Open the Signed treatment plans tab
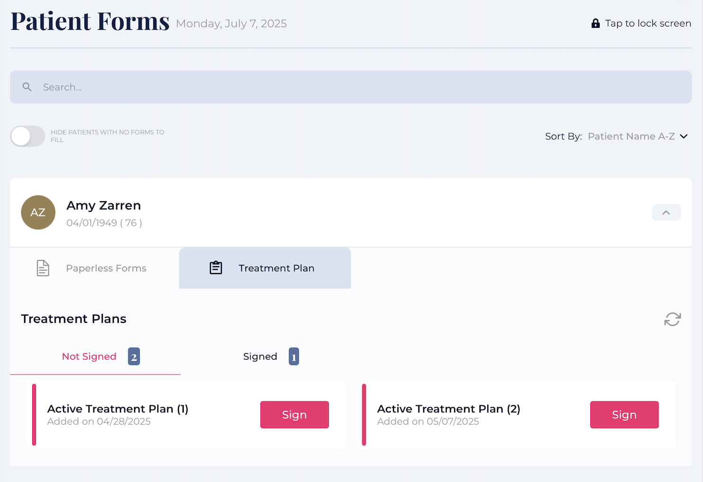Viewport: 703px width, 482px height. [x=260, y=357]
